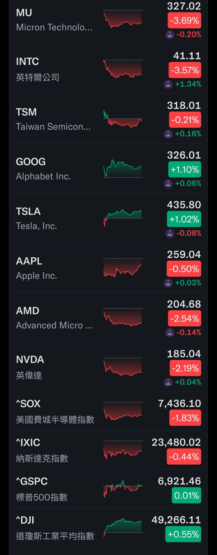Click the after-hours icon in the INTC row
217x555 pixels.
168,84
